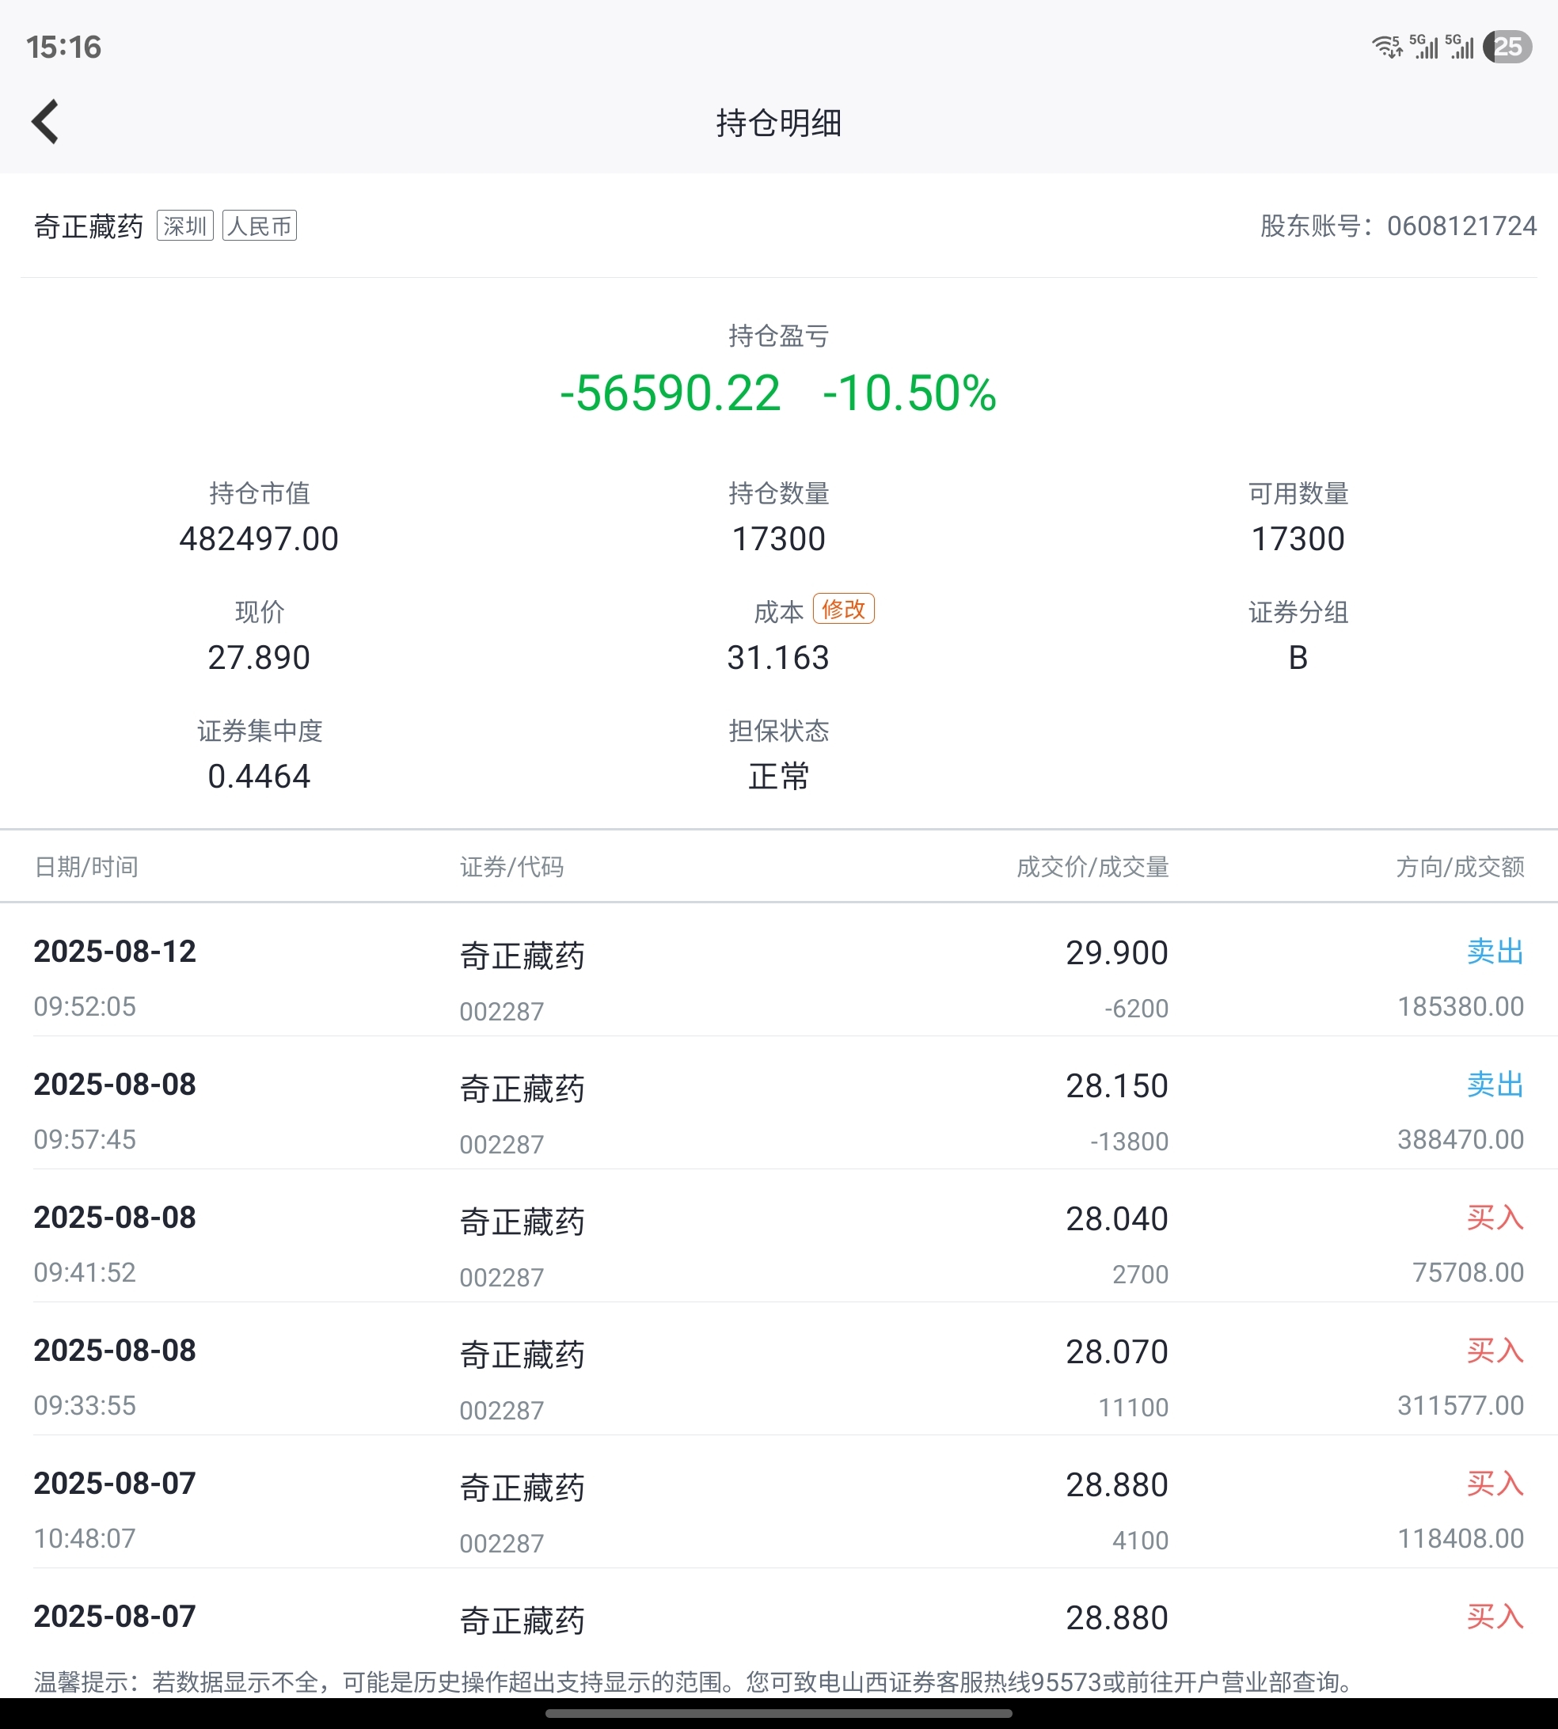1558x1729 pixels.
Task: Tap the battery indicator showing 25
Action: 1507,46
